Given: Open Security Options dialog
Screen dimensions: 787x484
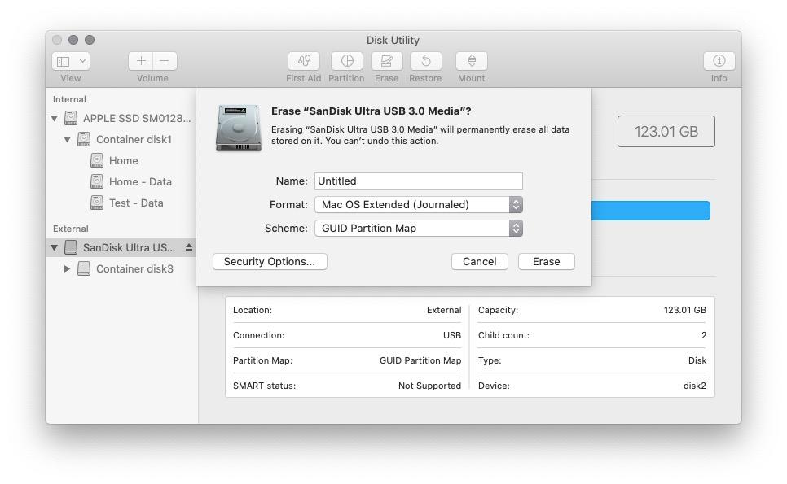Looking at the screenshot, I should [270, 261].
